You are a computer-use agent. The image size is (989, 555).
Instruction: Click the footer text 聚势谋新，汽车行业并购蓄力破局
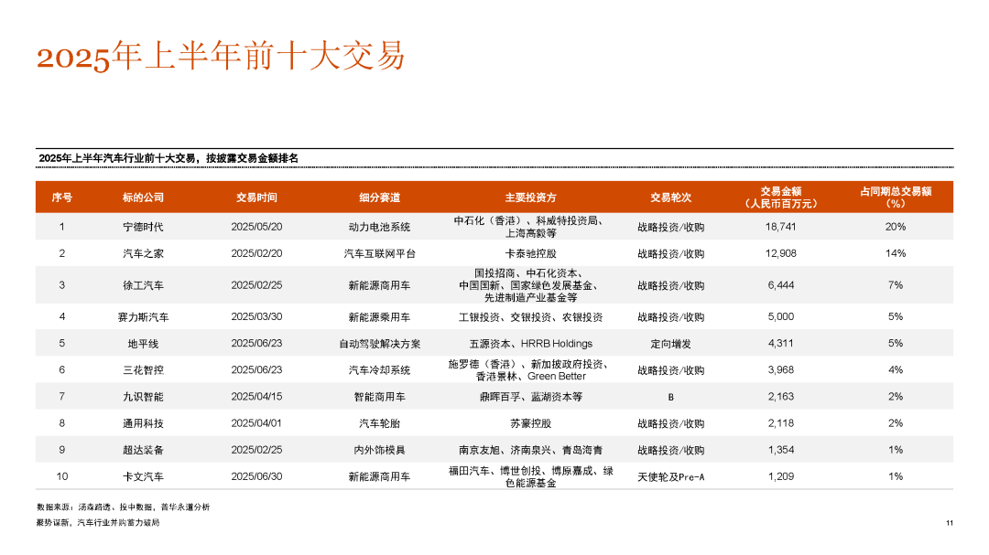tap(98, 523)
